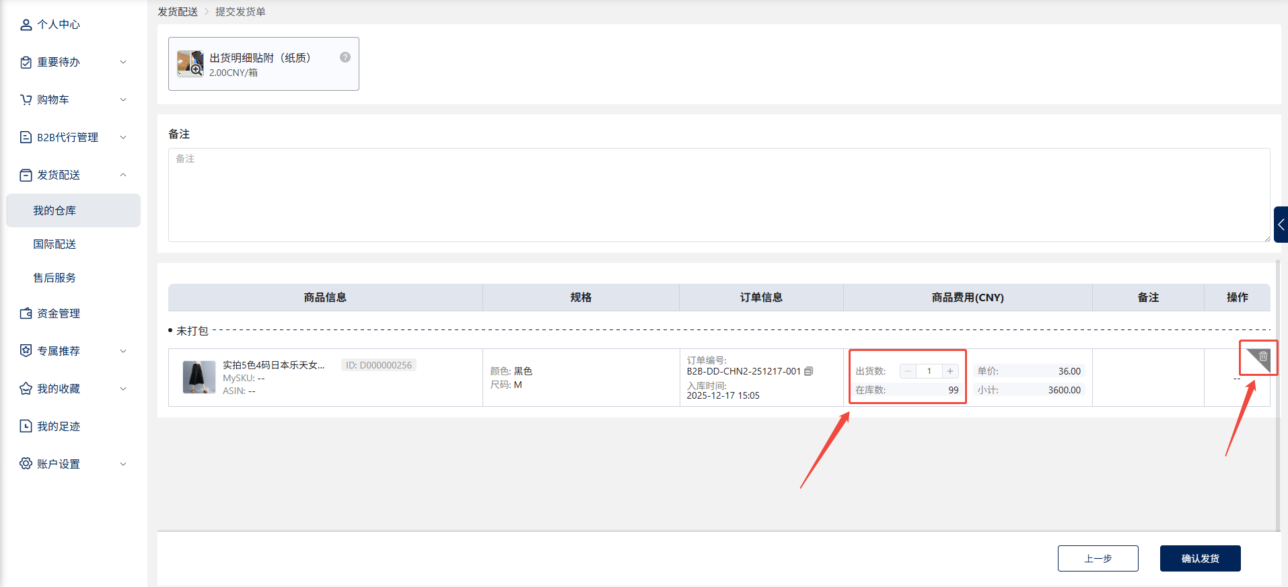The width and height of the screenshot is (1288, 587).
Task: Click the 备注 textarea
Action: [x=719, y=195]
